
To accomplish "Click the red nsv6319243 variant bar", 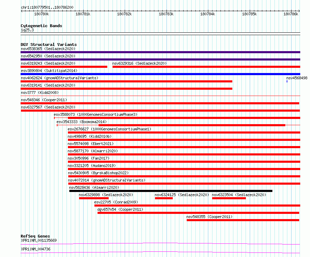I will [64, 67].
